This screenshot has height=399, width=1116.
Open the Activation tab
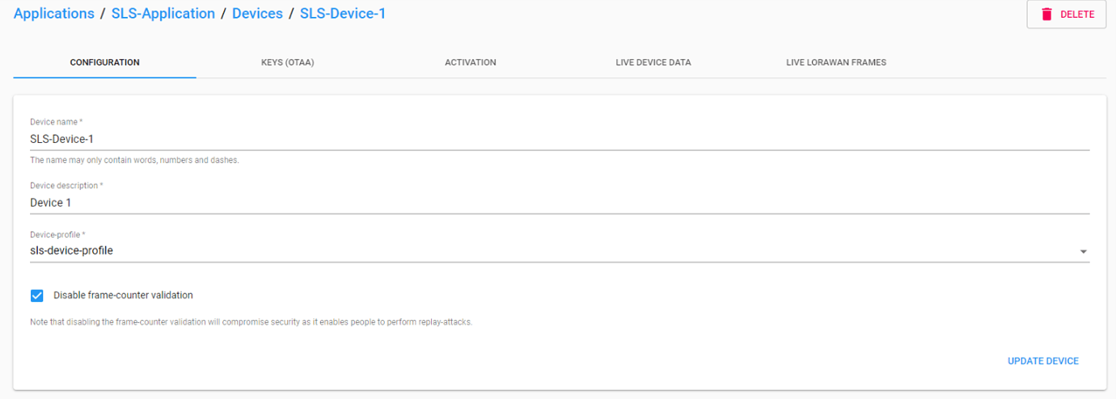(471, 62)
